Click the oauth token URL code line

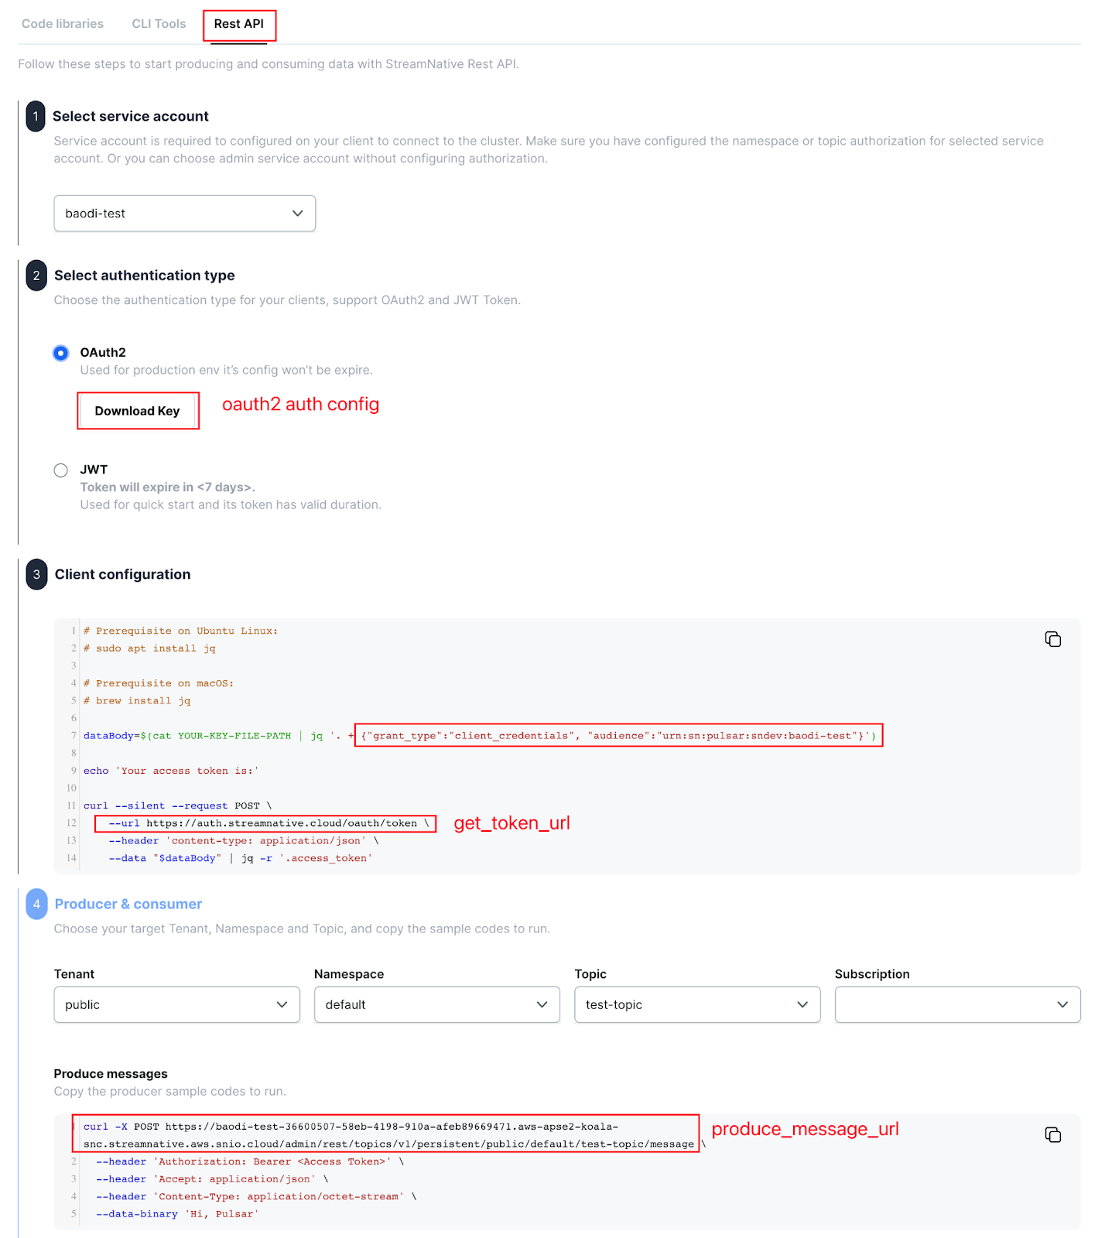coord(267,823)
